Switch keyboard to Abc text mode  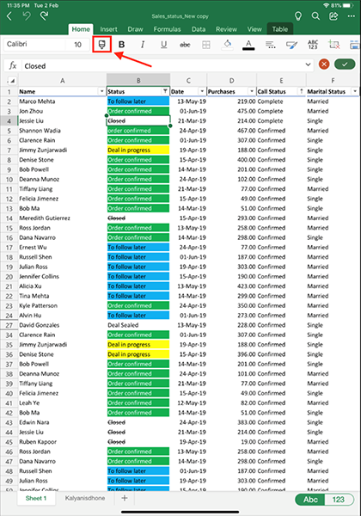[x=310, y=500]
